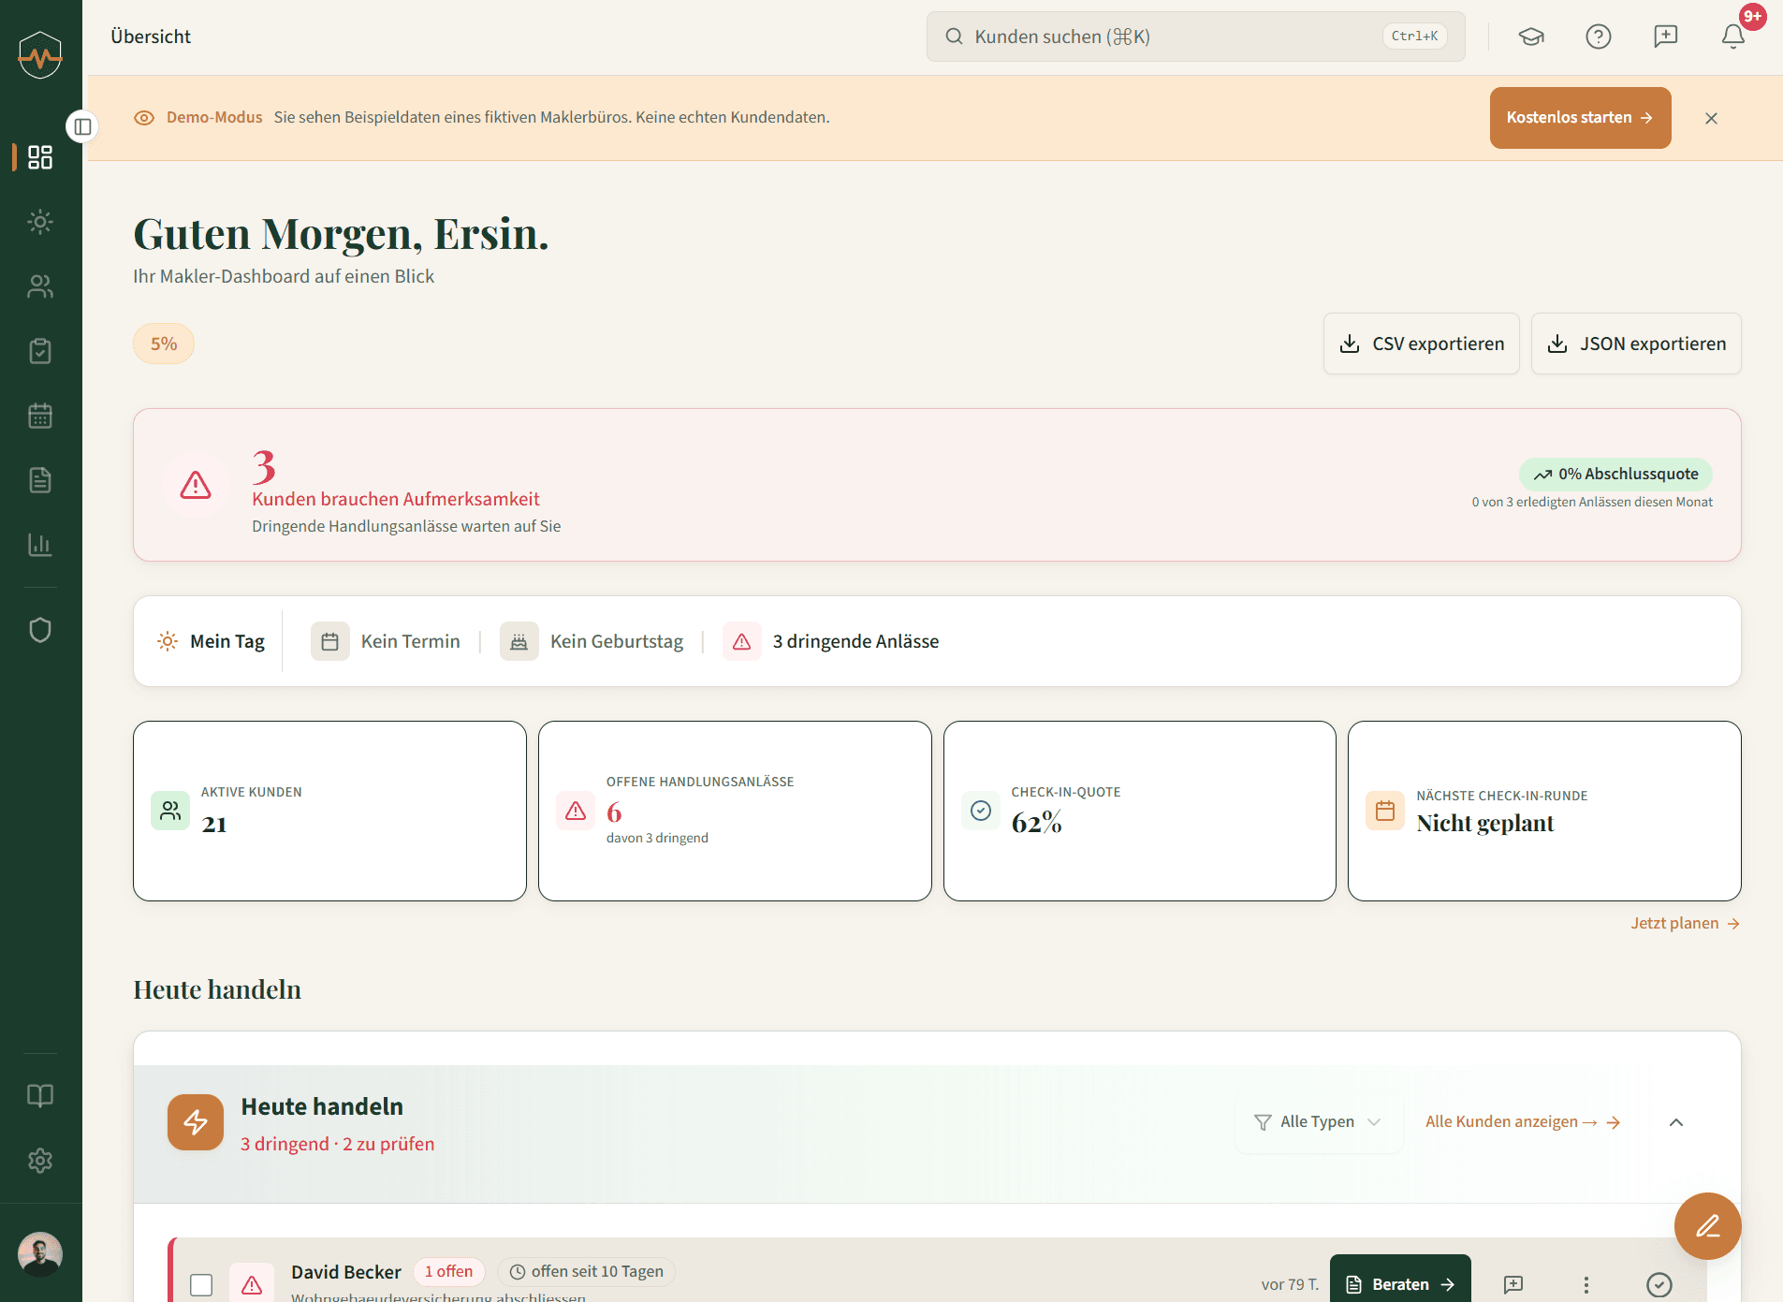The height and width of the screenshot is (1302, 1783).
Task: Open the feedback message icon in header
Action: point(1666,37)
